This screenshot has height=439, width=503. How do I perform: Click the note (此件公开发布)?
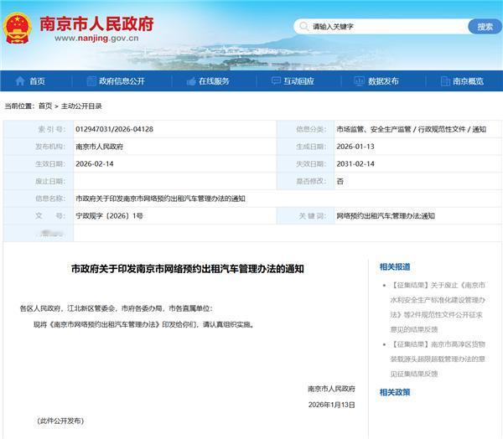(60, 421)
